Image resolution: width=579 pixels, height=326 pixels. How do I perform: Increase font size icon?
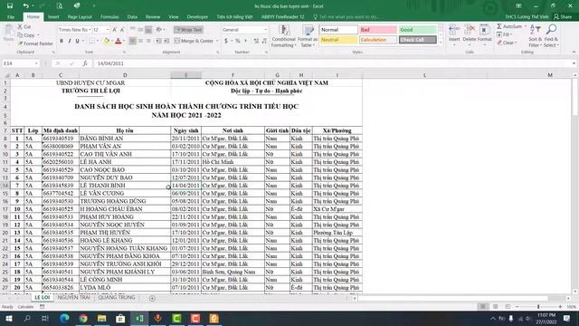pos(115,30)
